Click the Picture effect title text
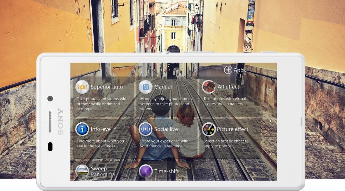 coord(232,129)
